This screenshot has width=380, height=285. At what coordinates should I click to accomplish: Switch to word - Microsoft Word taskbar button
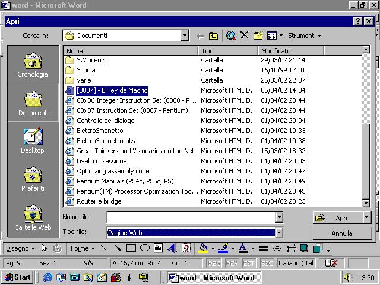pyautogui.click(x=214, y=277)
